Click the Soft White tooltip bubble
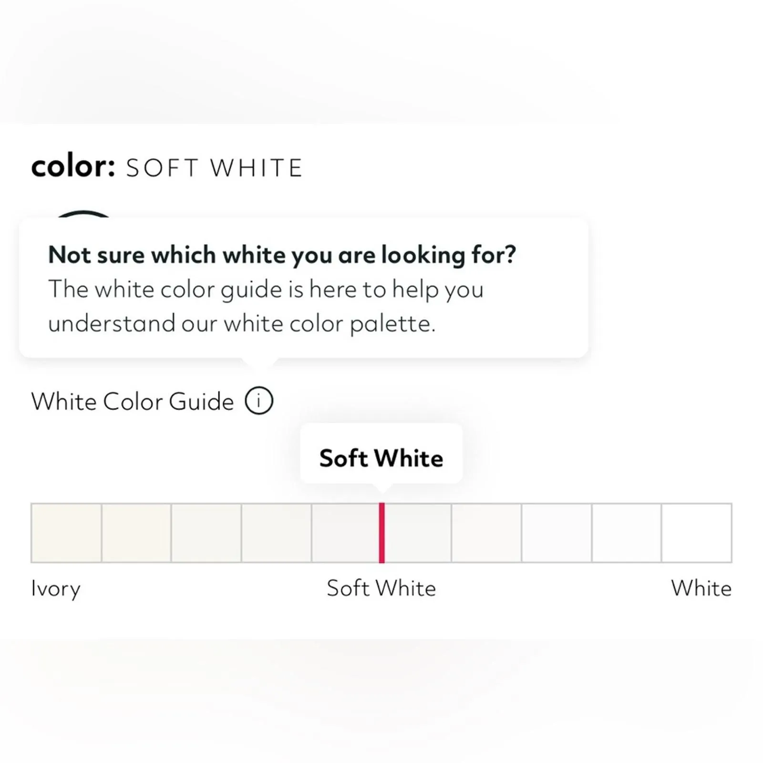This screenshot has width=763, height=763. 381,454
